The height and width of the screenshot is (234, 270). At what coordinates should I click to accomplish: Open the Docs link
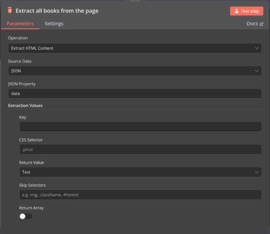[252, 24]
